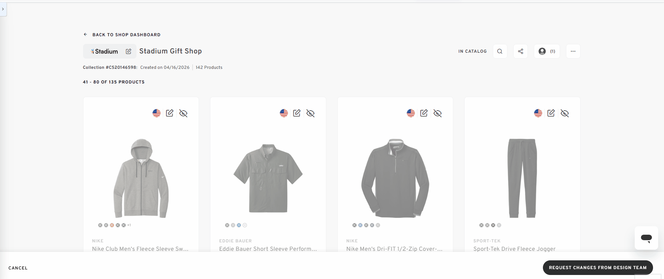Screen dimensions: 664x279
Task: Click the US flag on Nike Dri-FIT card
Action: pos(411,113)
